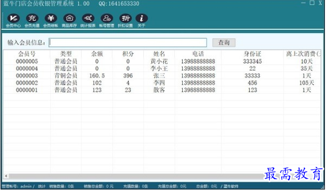Click the 10天 last-consumption cell
This screenshot has width=327, height=190.
click(x=306, y=61)
